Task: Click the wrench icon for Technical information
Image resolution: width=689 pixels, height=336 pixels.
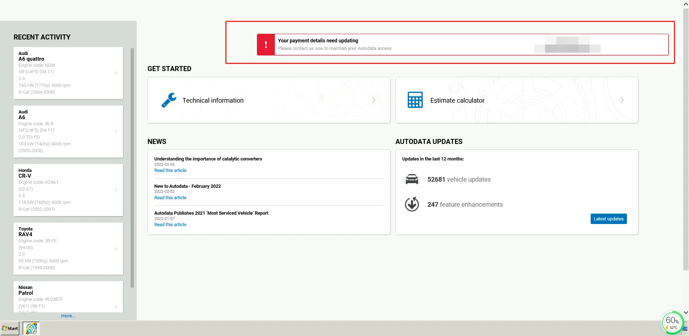Action: (x=169, y=100)
